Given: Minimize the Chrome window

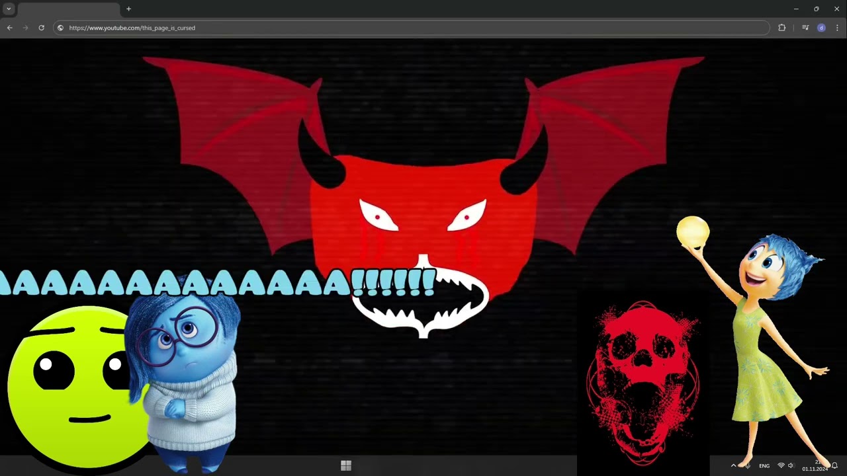Looking at the screenshot, I should pos(796,9).
